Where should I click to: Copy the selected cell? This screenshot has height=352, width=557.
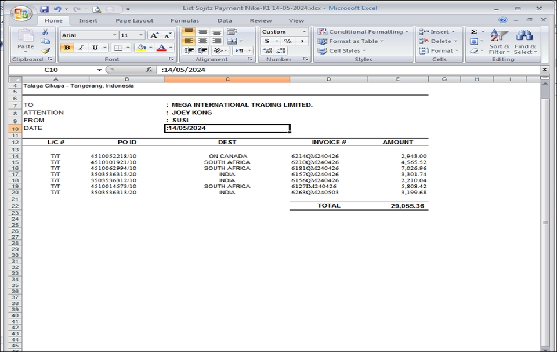(x=45, y=41)
